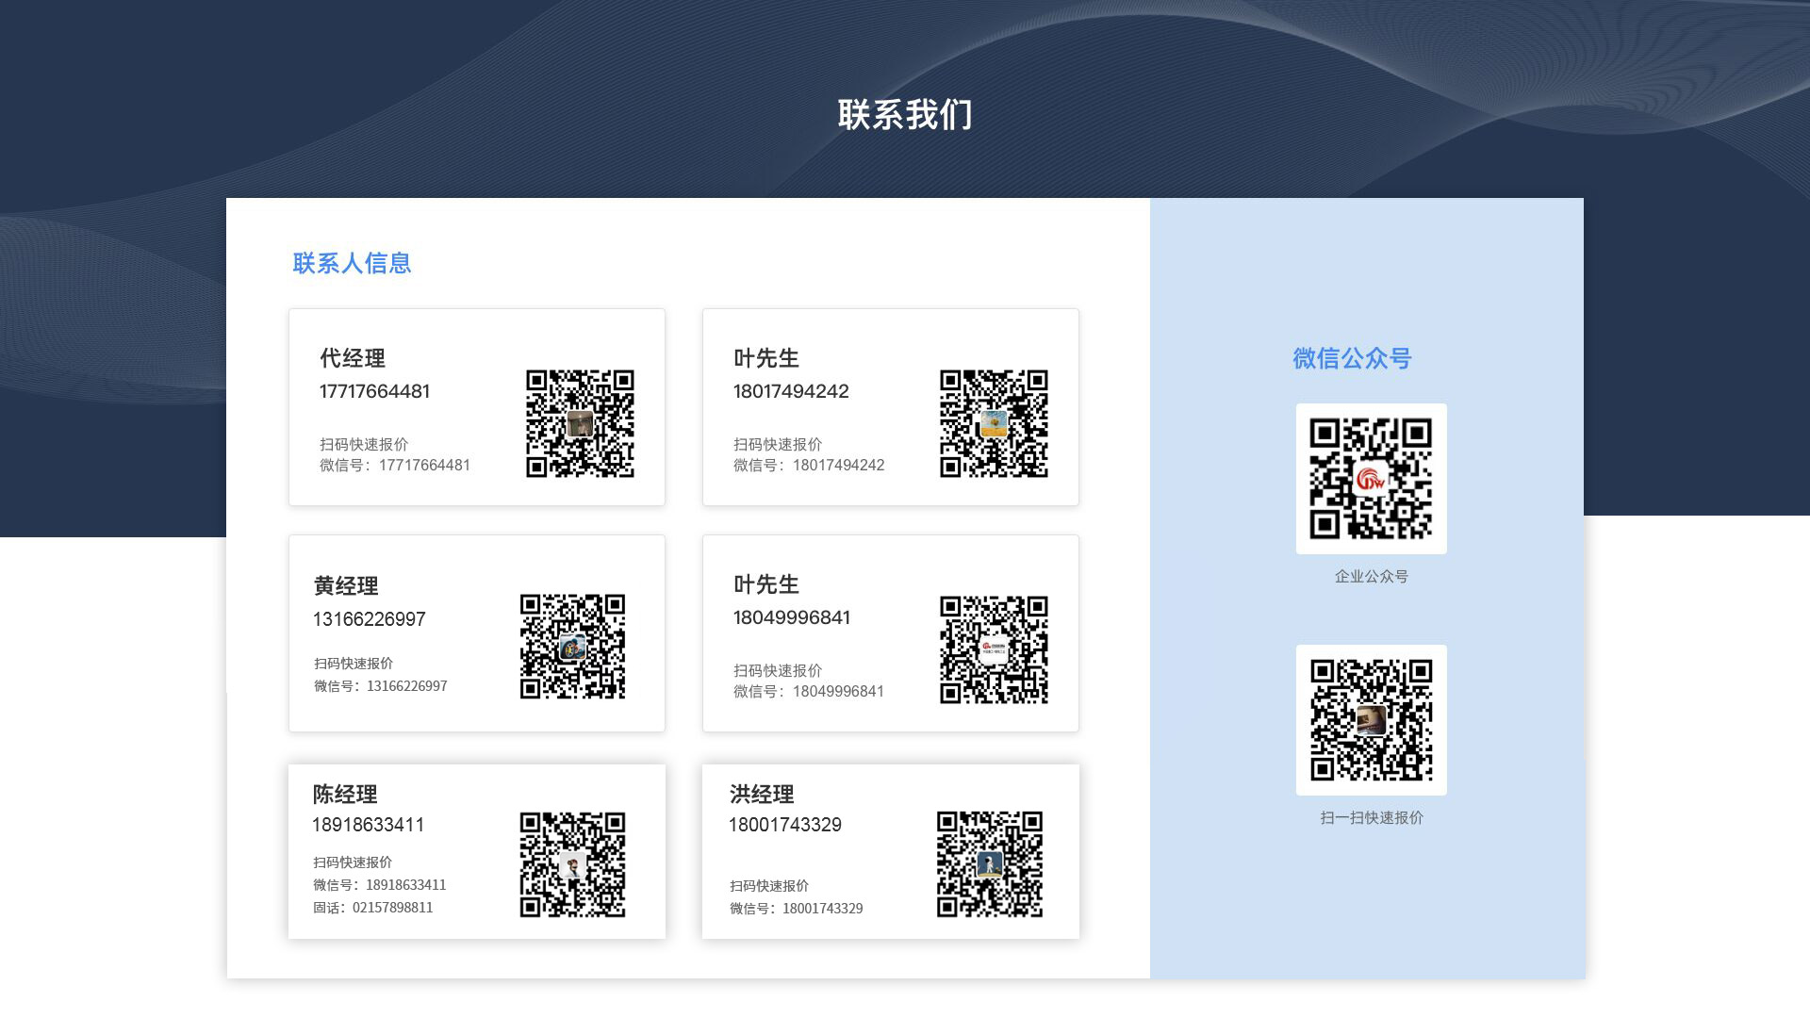Click 扫码快速报价 in 代经理's card
This screenshot has height=1018, width=1810.
[364, 444]
